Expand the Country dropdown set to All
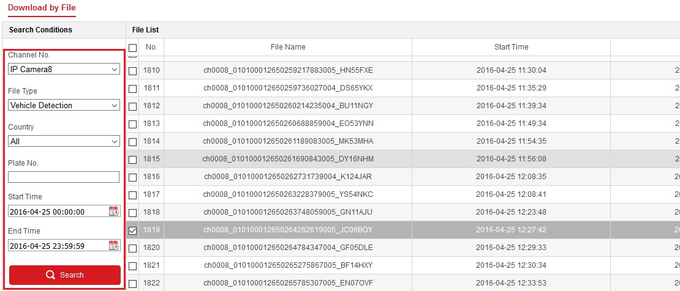Image resolution: width=680 pixels, height=291 pixels. 64,142
